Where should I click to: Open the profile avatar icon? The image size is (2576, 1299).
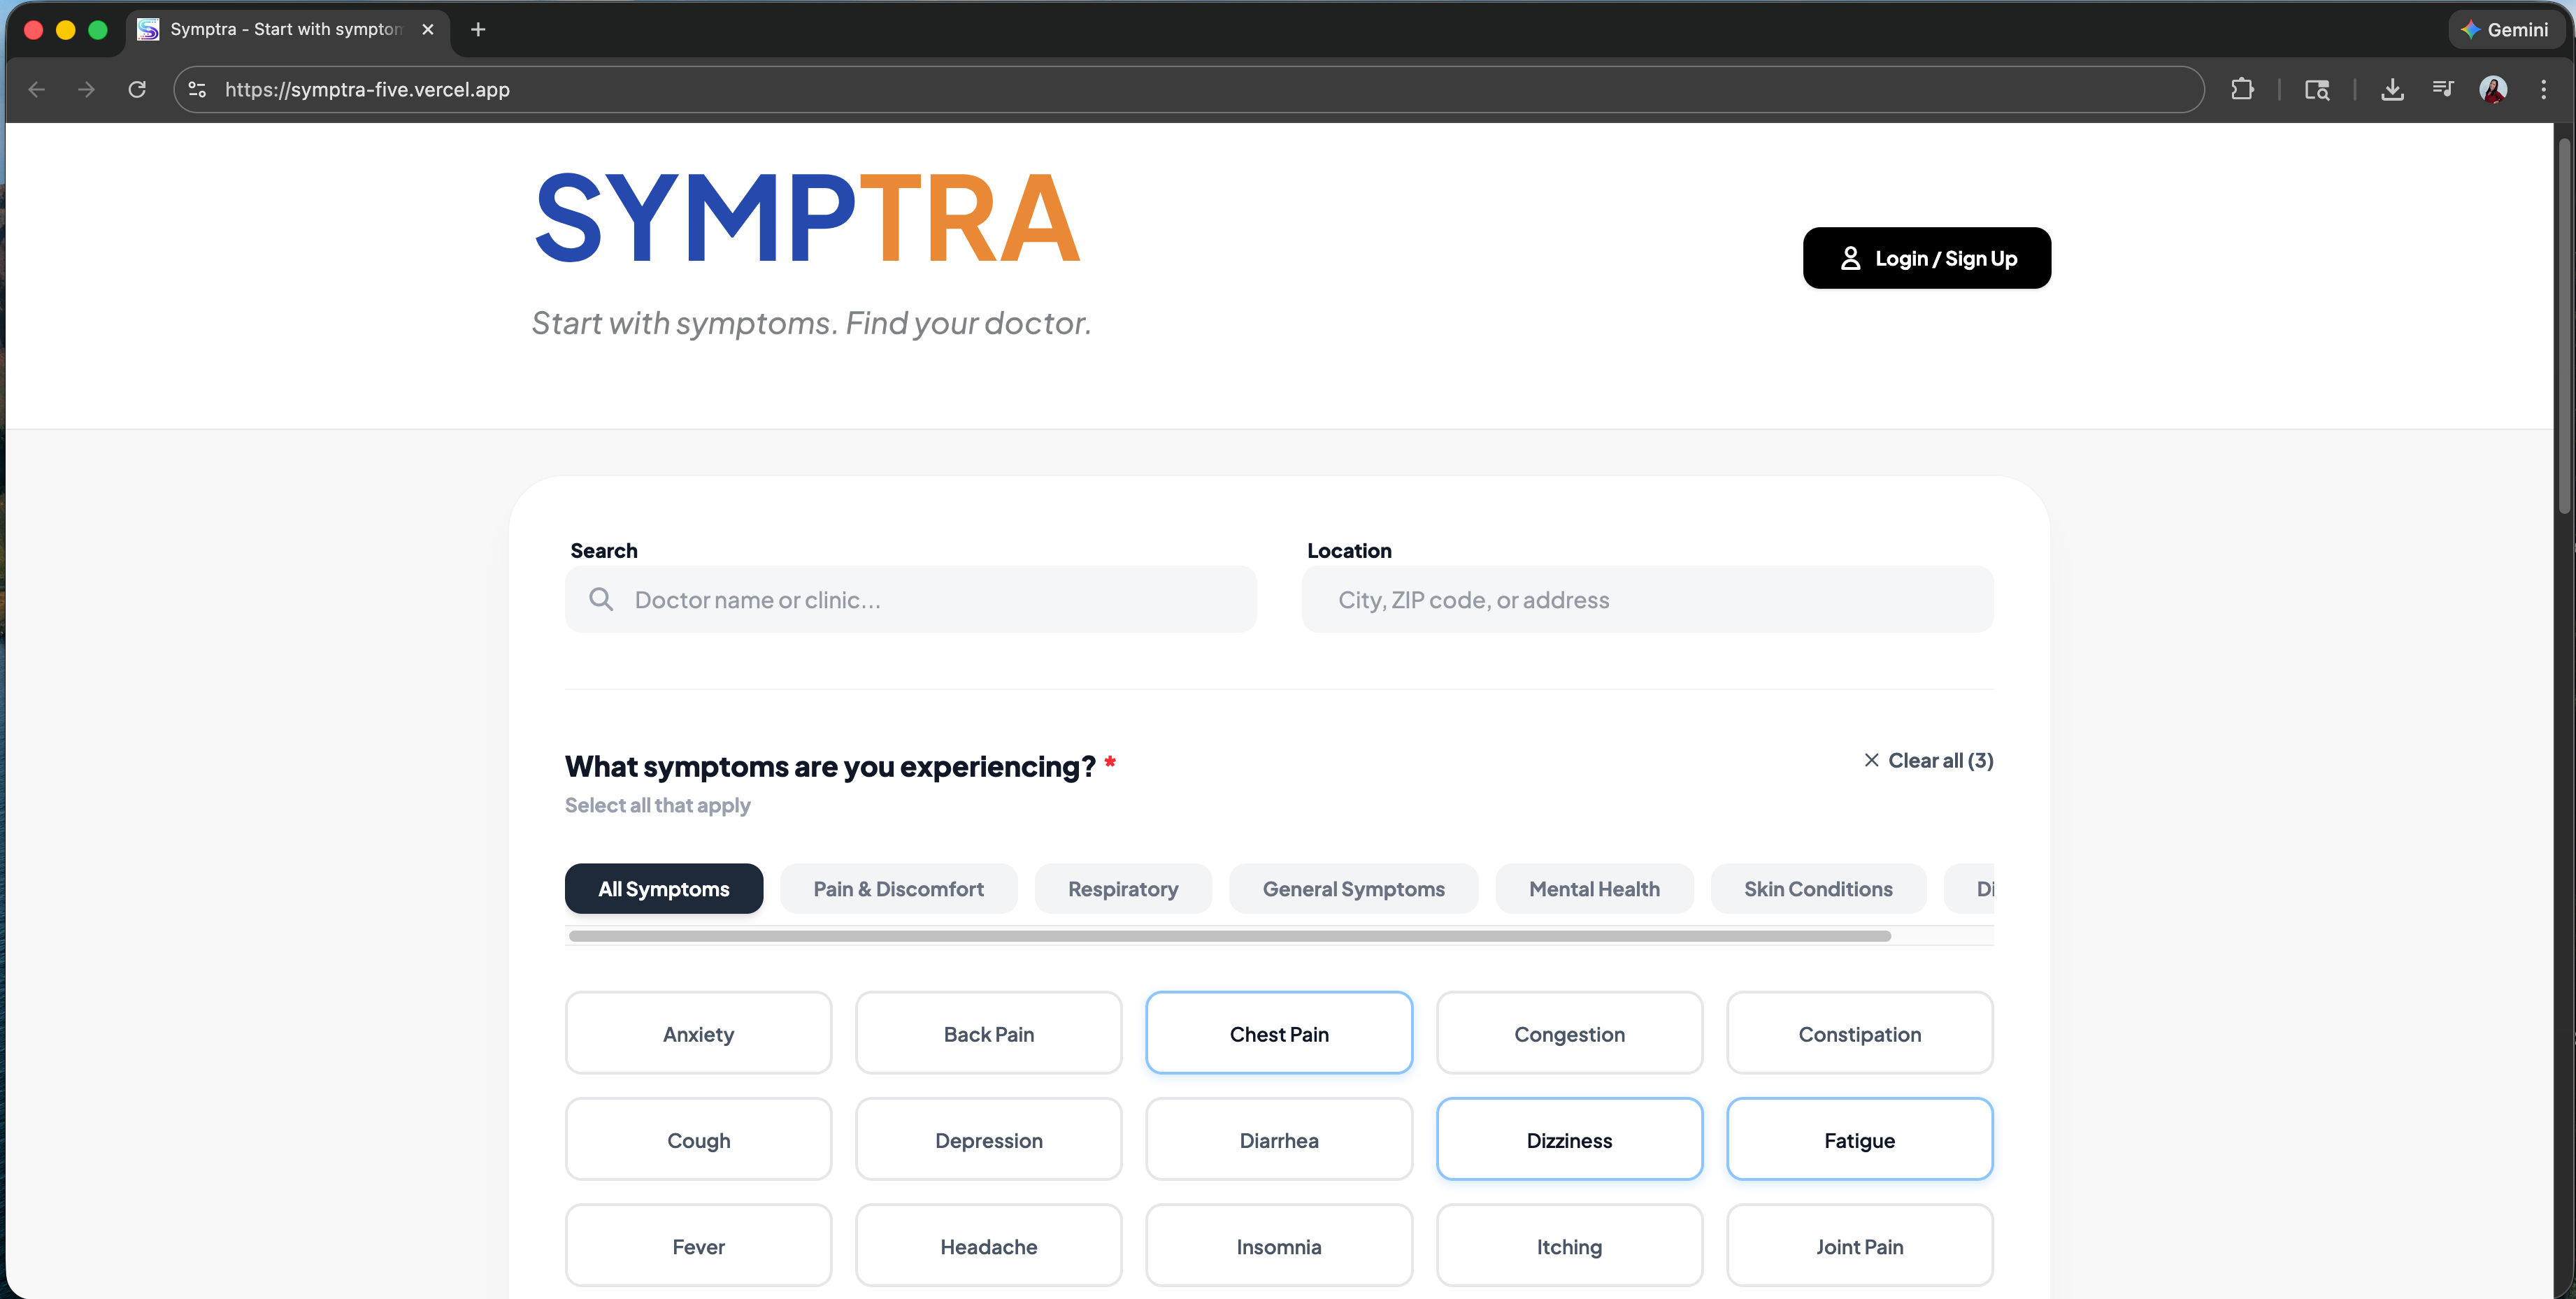tap(2493, 89)
